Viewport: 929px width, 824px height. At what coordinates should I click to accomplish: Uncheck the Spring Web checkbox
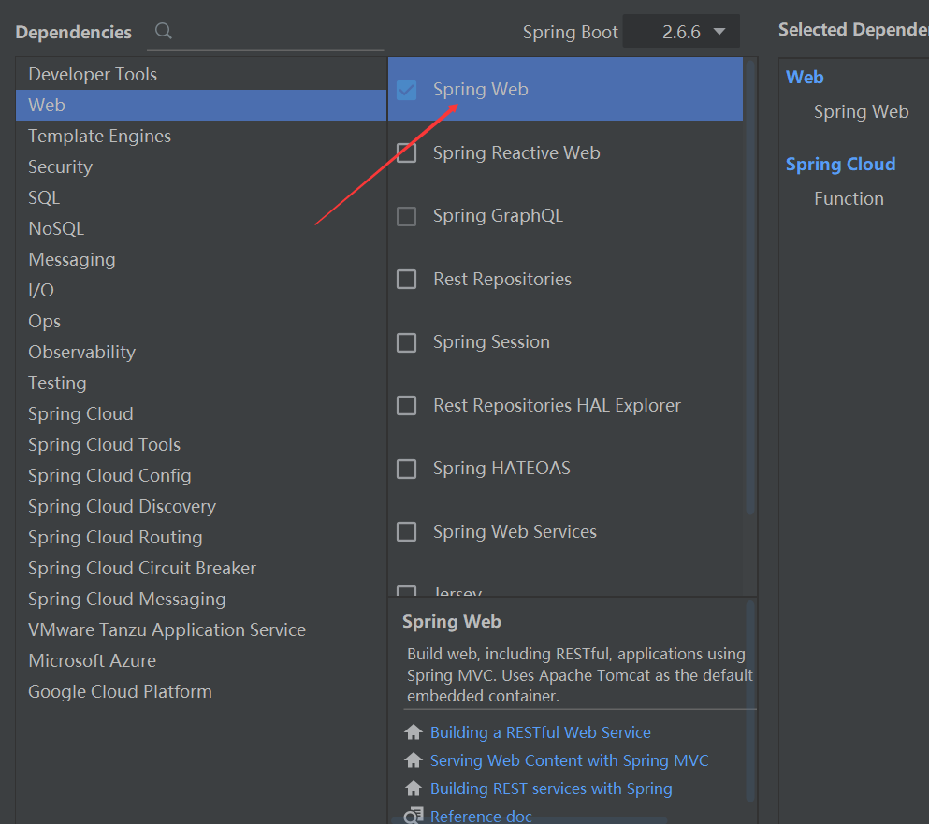(406, 90)
